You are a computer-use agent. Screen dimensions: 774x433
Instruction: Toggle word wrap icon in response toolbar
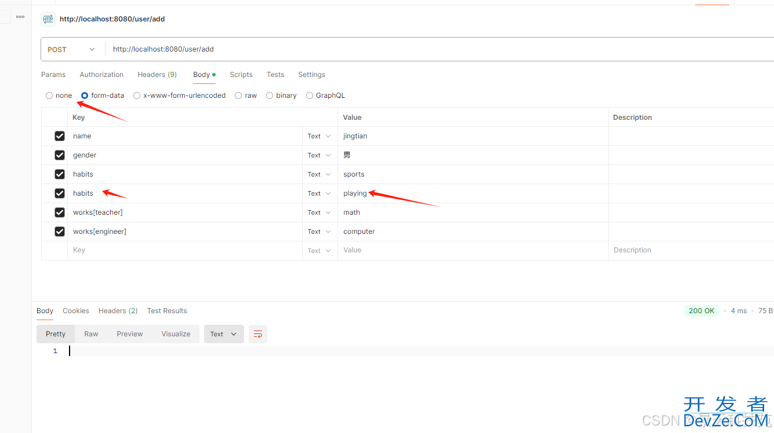[x=258, y=334]
